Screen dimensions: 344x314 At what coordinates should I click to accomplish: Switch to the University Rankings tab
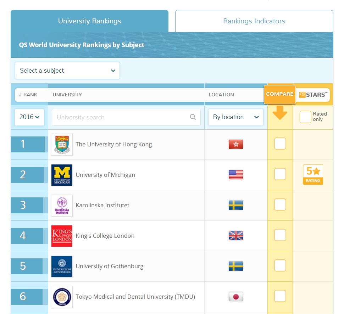click(x=89, y=21)
